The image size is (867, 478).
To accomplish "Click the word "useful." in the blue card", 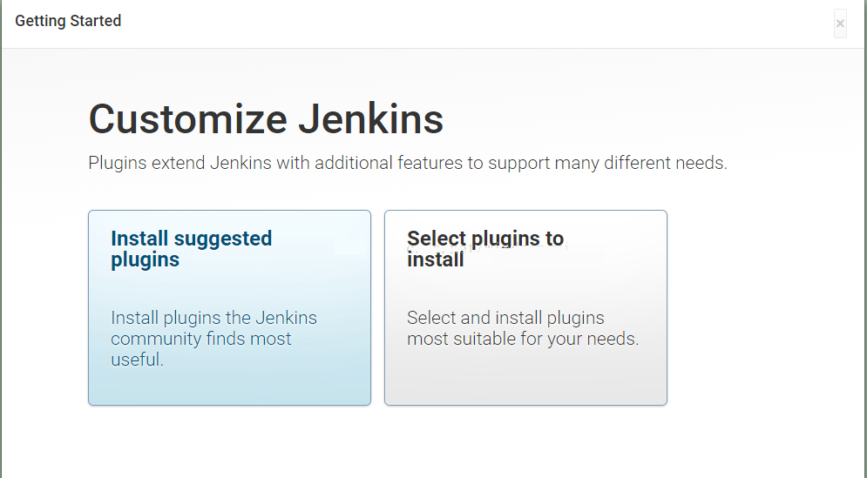I will 137,360.
